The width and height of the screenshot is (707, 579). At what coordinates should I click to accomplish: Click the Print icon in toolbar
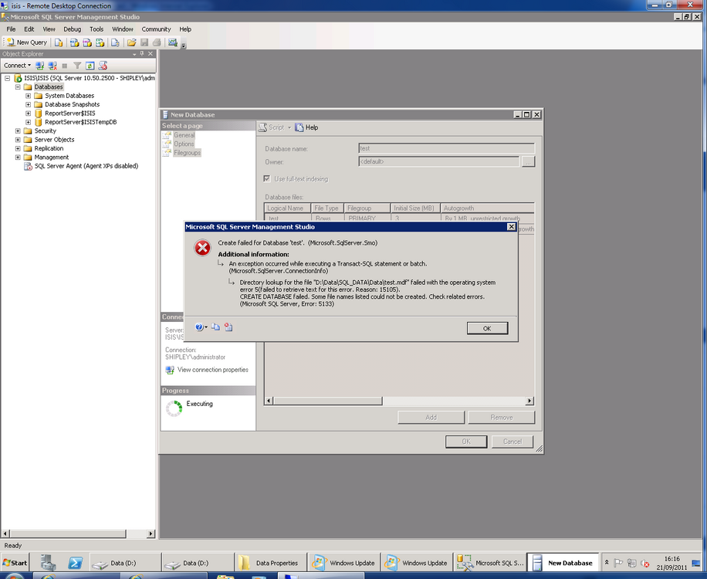point(157,42)
